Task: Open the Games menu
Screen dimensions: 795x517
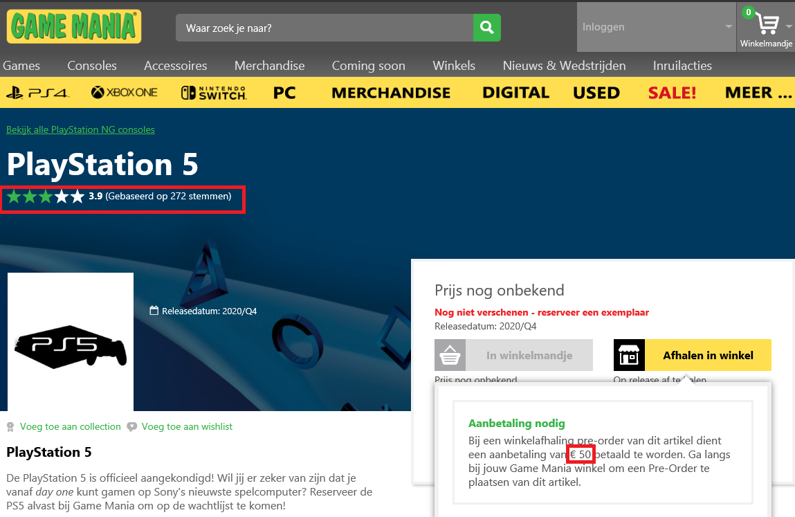Action: [21, 66]
